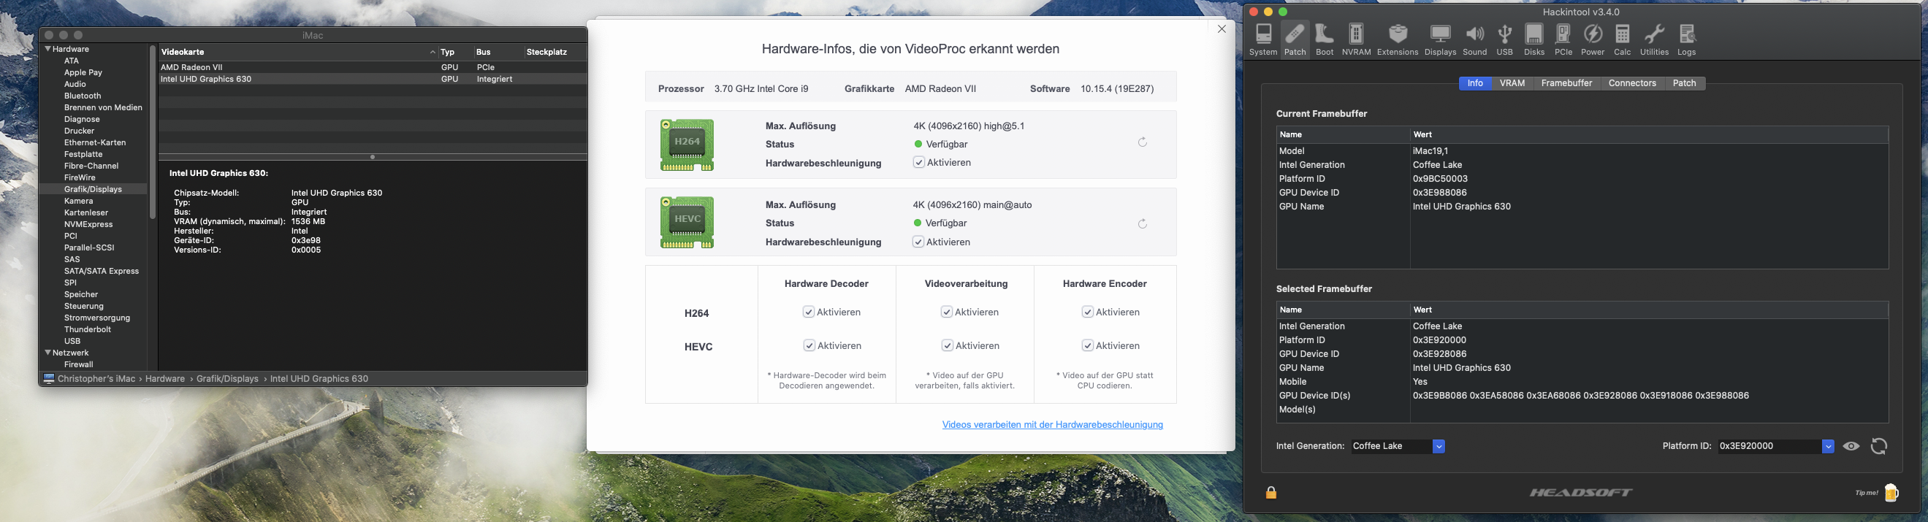
Task: Toggle H264 Hardware Encoder Aktivieren checkbox
Action: click(x=1088, y=312)
